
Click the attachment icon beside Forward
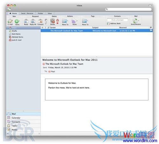46,23
